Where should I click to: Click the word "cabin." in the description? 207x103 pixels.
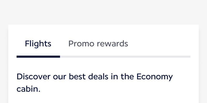pyautogui.click(x=28, y=89)
